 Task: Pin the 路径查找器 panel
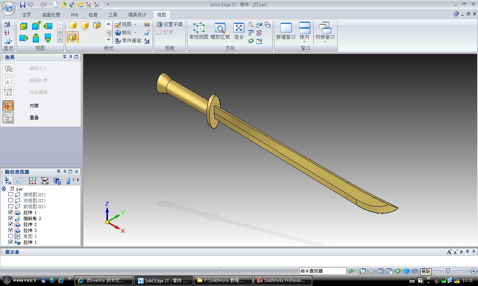[65, 172]
